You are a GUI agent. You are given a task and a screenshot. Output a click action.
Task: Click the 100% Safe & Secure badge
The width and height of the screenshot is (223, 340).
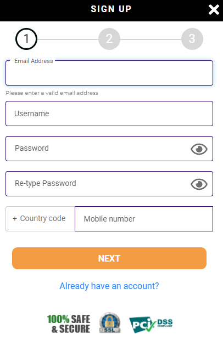pyautogui.click(x=69, y=324)
